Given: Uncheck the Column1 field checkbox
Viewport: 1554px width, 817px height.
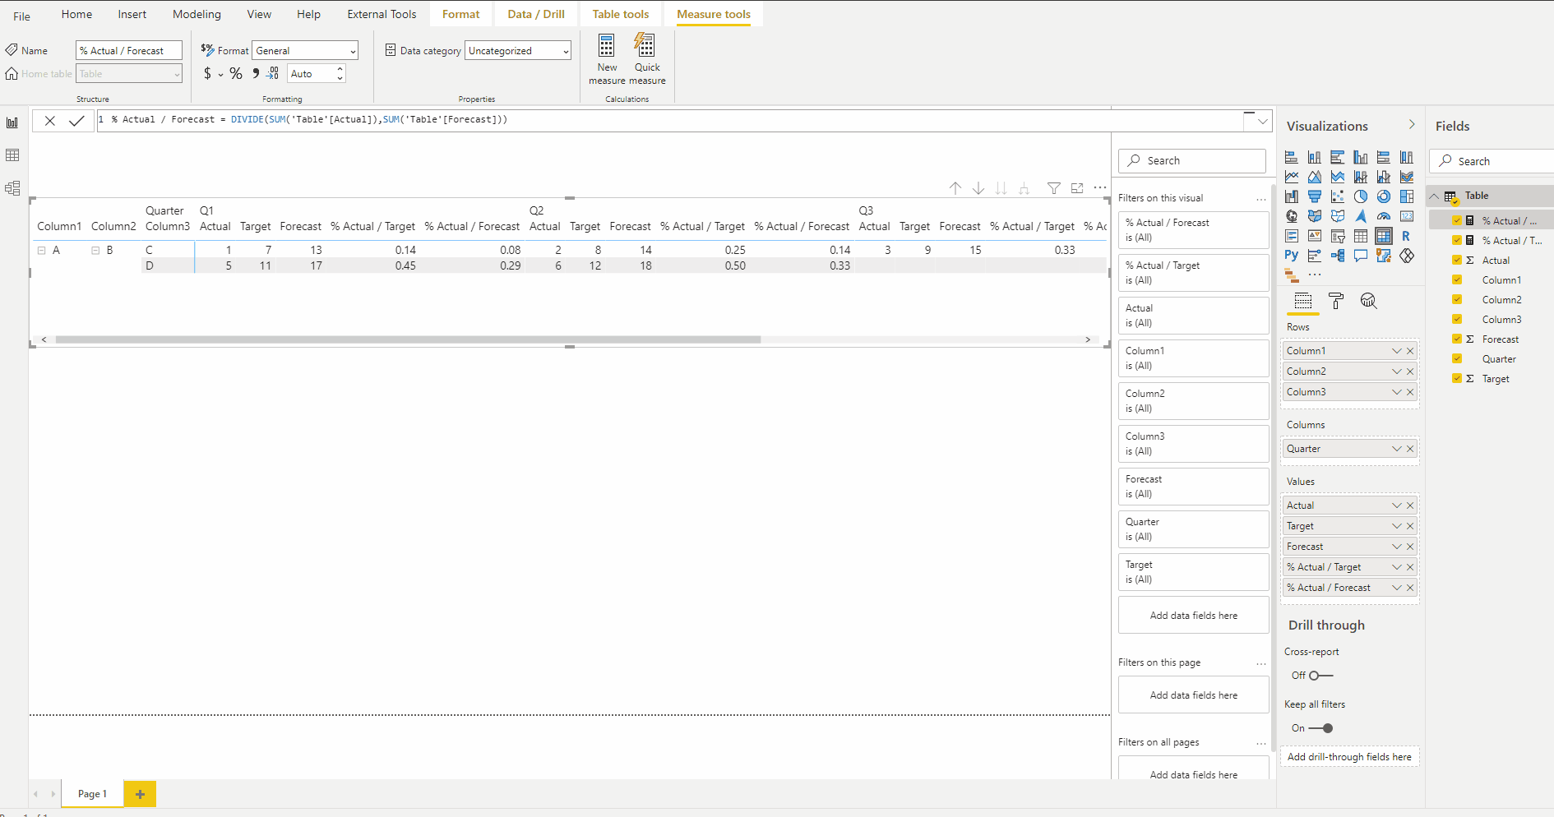Looking at the screenshot, I should point(1457,279).
